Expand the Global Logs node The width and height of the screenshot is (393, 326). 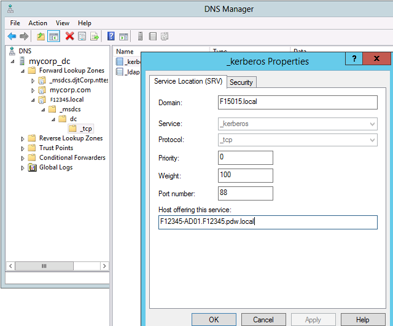23,168
